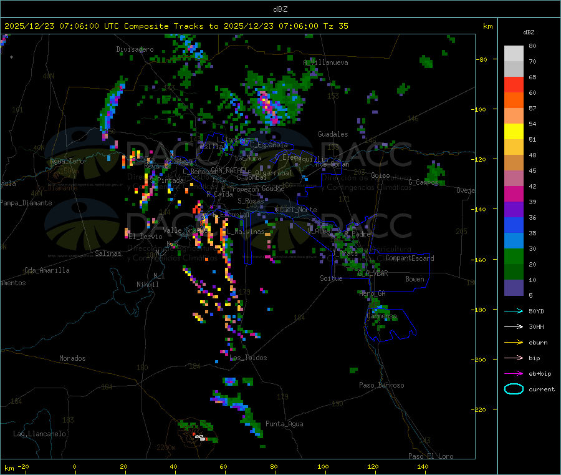The height and width of the screenshot is (475, 561).
Task: Click the slate 10 dBZ color swatch
Action: pos(514,287)
